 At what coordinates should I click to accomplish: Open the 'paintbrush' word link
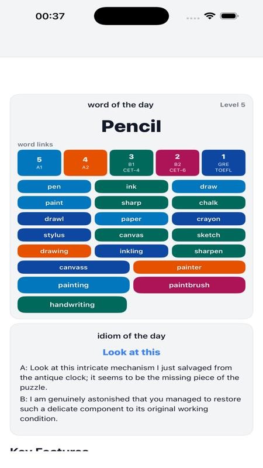coord(189,285)
